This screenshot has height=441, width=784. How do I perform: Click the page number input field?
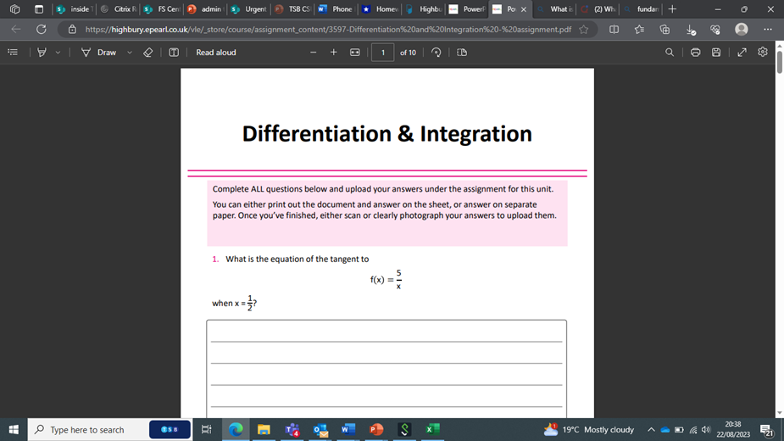tap(382, 52)
